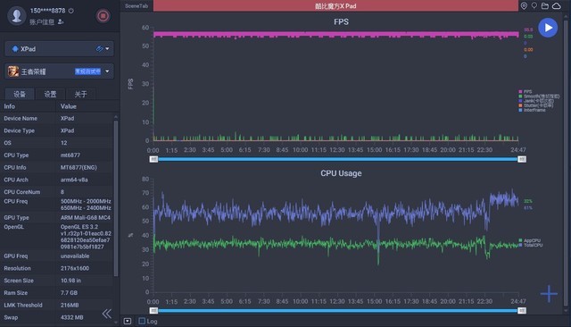Image resolution: width=571 pixels, height=327 pixels.
Task: Click the left handle of the CPU Usage range slider
Action: [x=153, y=311]
